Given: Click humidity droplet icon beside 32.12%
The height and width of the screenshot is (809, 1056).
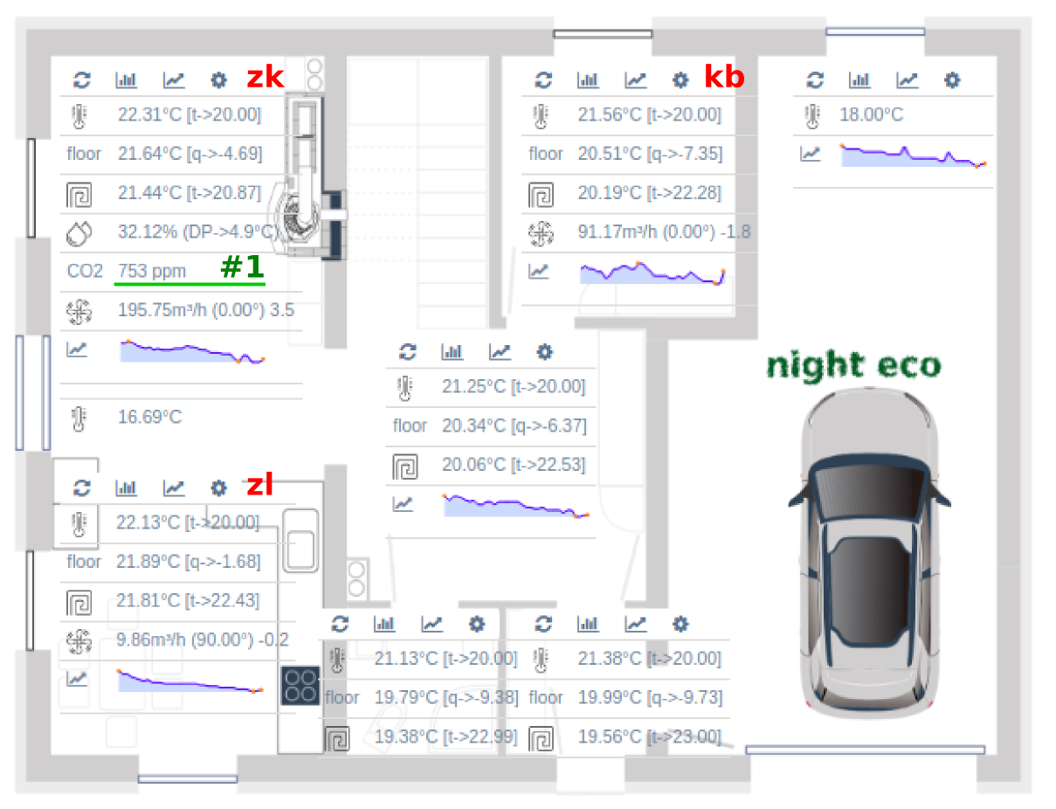Looking at the screenshot, I should 79,232.
